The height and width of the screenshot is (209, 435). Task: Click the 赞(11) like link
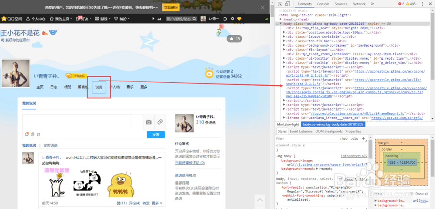(122, 203)
